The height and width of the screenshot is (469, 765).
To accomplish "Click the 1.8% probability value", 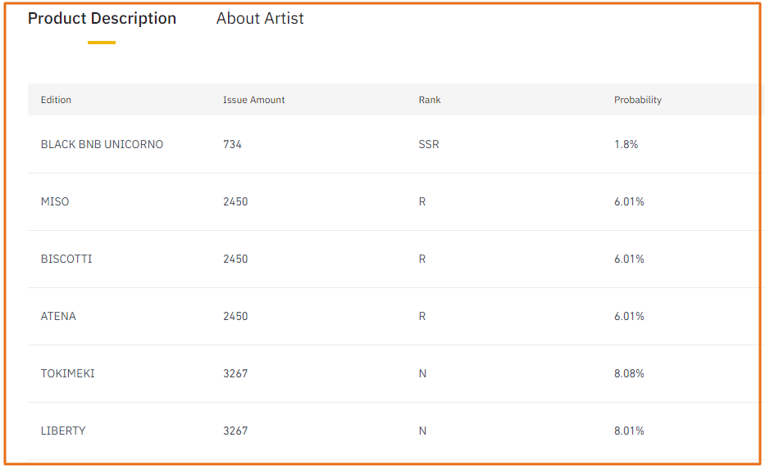I will (626, 145).
